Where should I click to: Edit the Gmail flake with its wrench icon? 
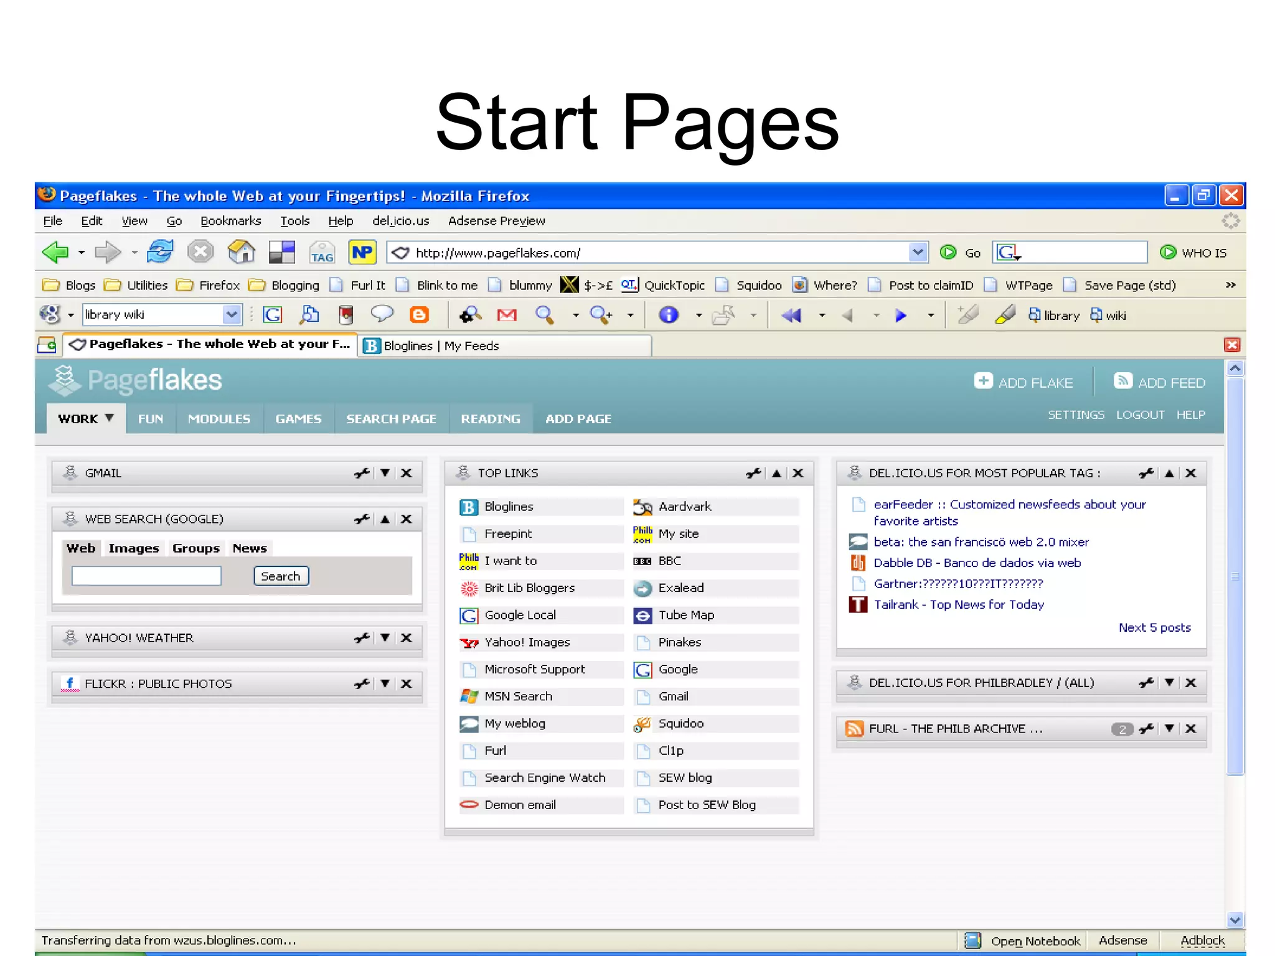(x=362, y=473)
